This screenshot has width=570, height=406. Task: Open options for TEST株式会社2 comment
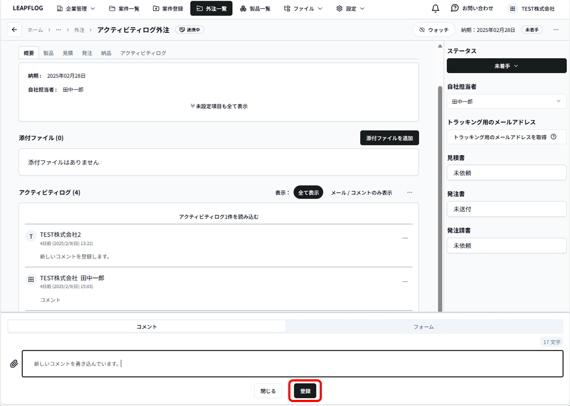pos(405,238)
